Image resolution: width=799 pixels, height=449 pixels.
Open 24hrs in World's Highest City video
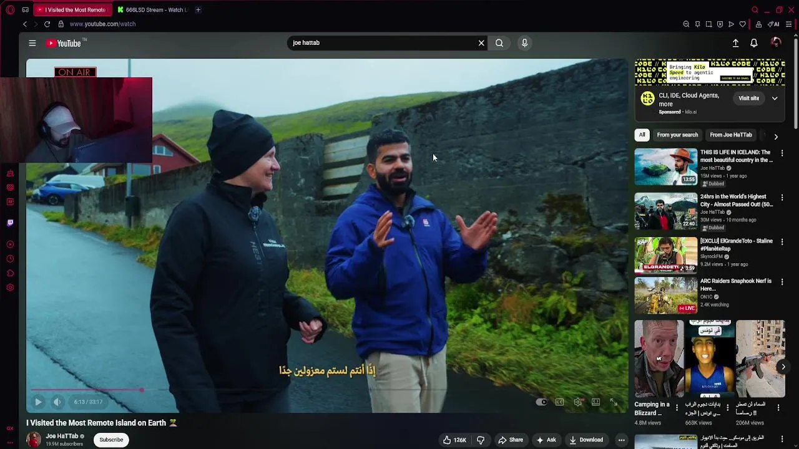[x=666, y=211]
